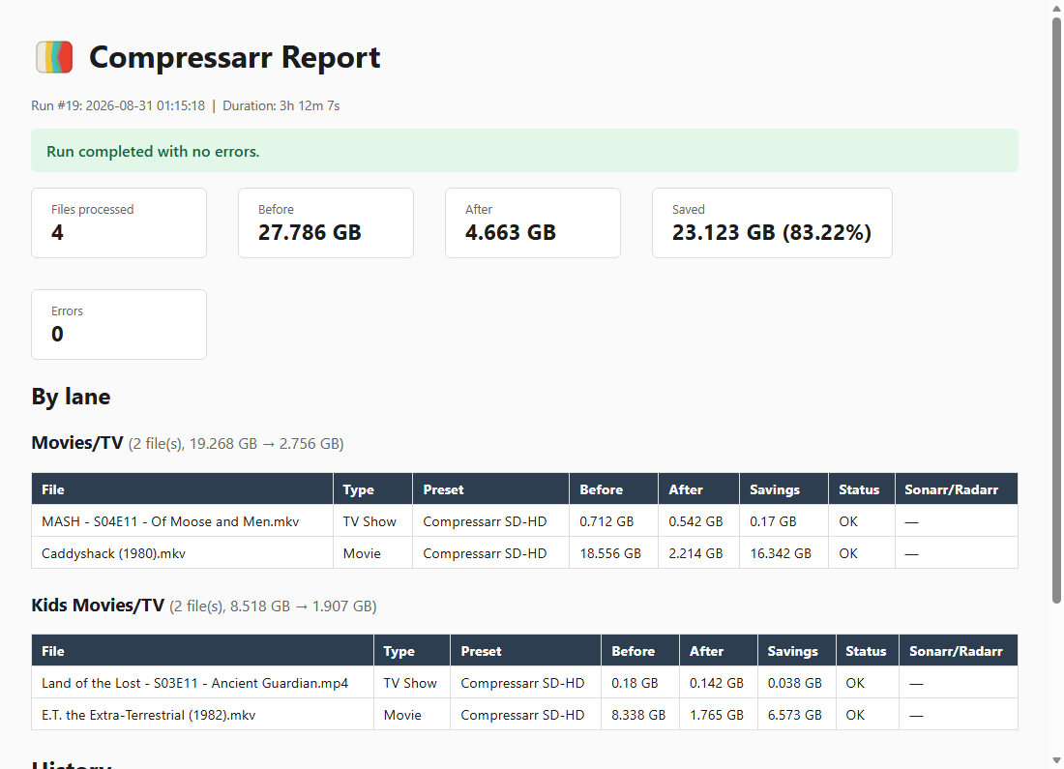The image size is (1064, 769).
Task: Click the scrollbar down arrow
Action: (1056, 761)
